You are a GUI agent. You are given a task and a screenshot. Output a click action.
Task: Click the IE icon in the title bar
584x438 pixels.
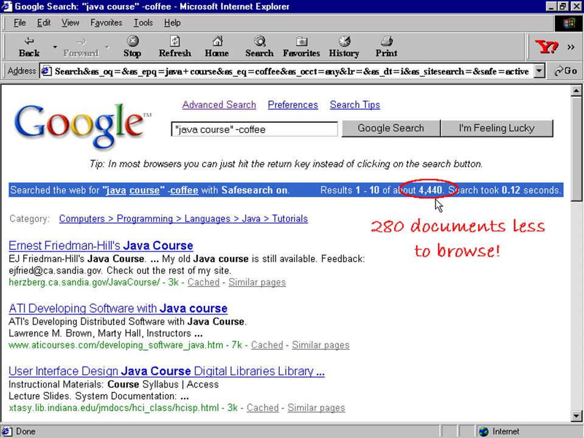click(7, 6)
